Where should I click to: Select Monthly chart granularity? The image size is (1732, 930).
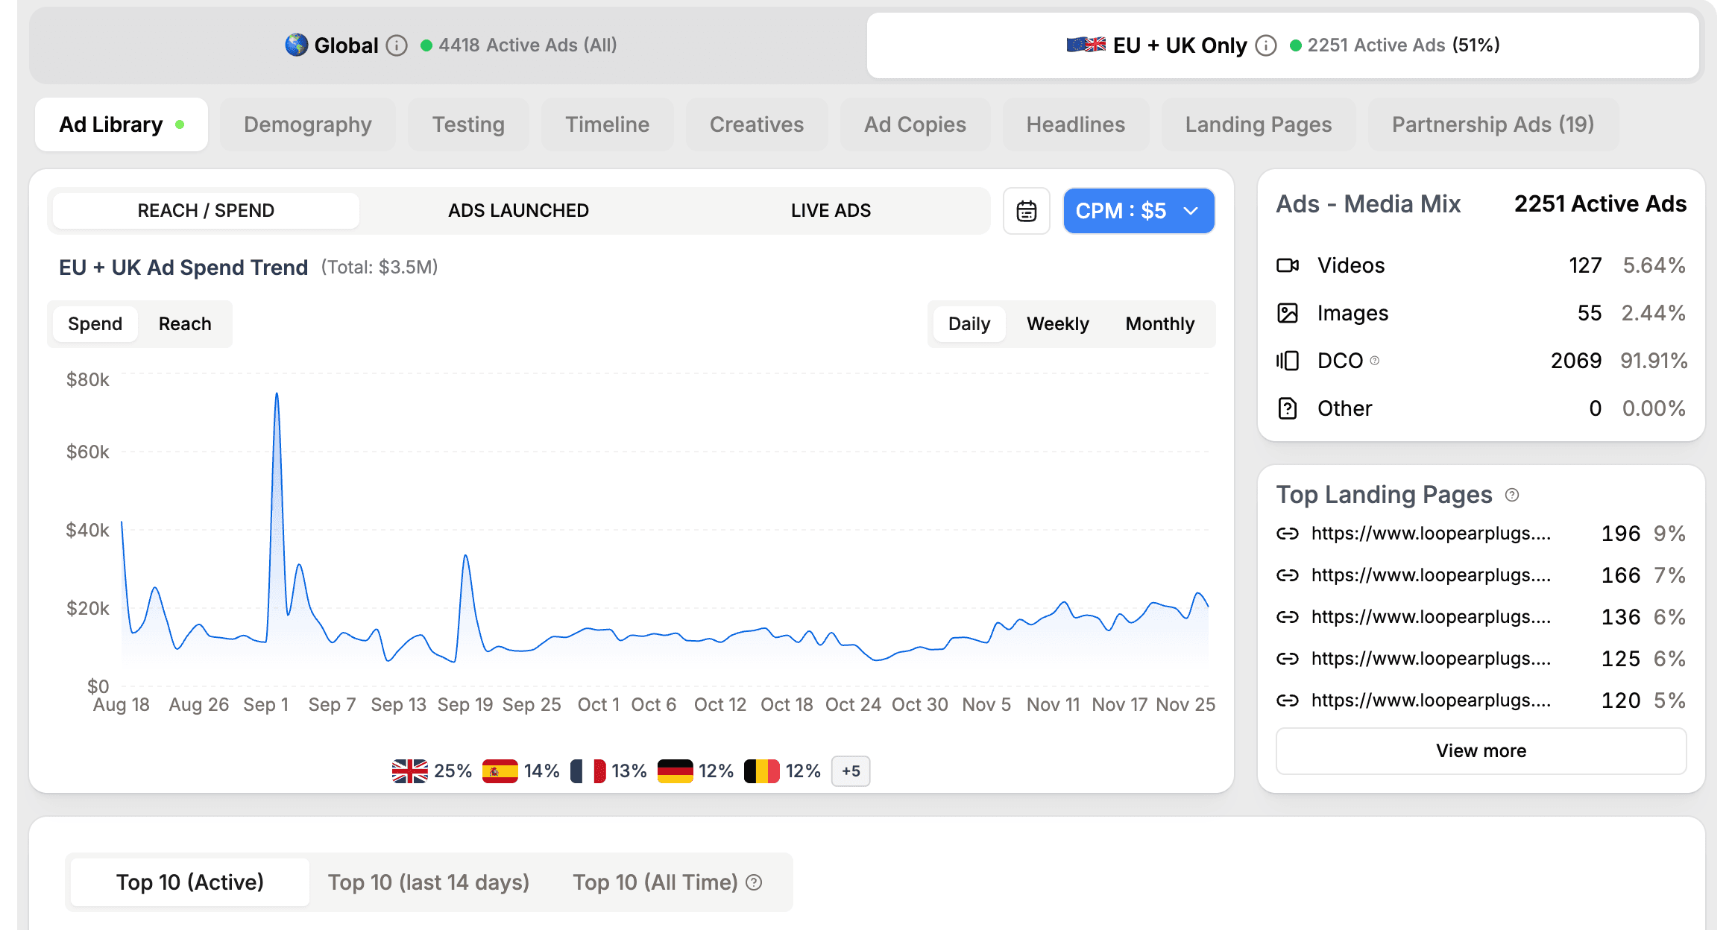(1159, 324)
